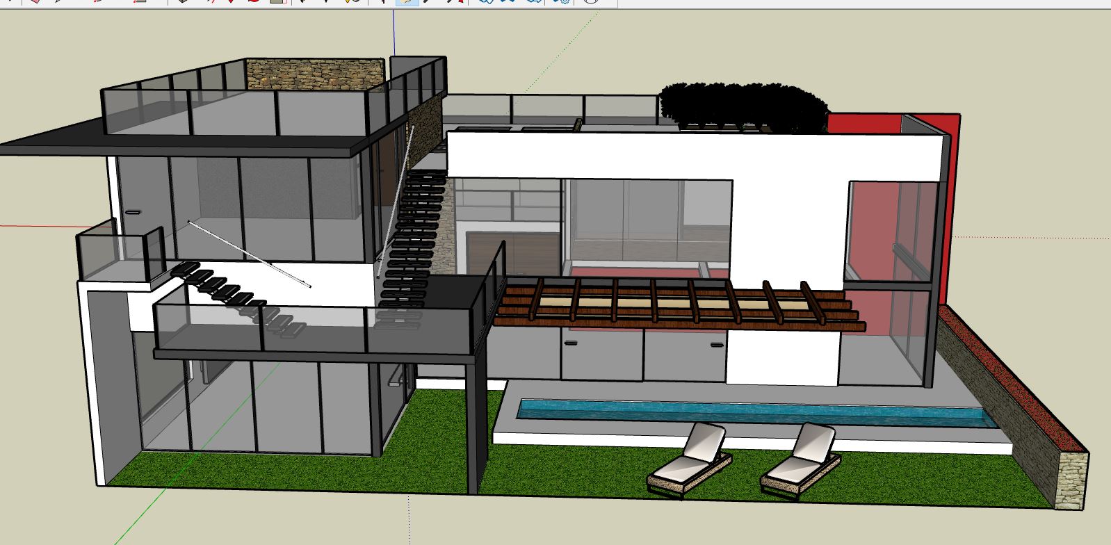The height and width of the screenshot is (545, 1111).
Task: Click the rooftop stone wall panel
Action: pos(314,74)
